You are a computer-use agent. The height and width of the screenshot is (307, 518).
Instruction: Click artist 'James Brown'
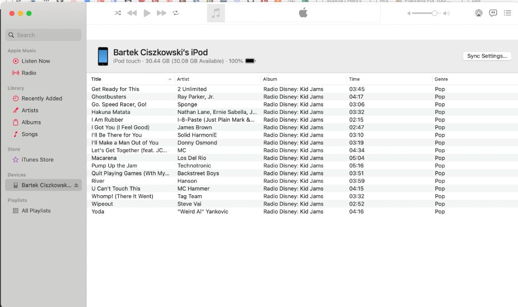(195, 127)
